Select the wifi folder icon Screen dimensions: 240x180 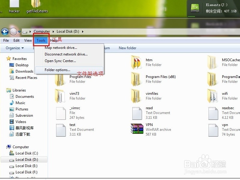[212, 96]
